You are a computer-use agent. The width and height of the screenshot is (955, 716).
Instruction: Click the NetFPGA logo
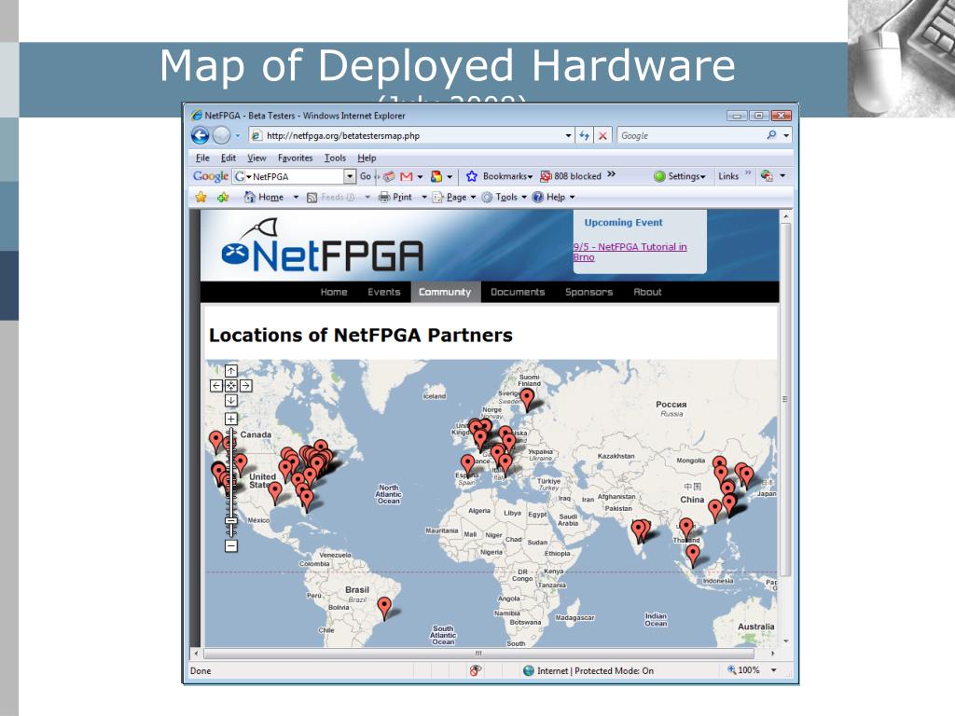point(322,247)
